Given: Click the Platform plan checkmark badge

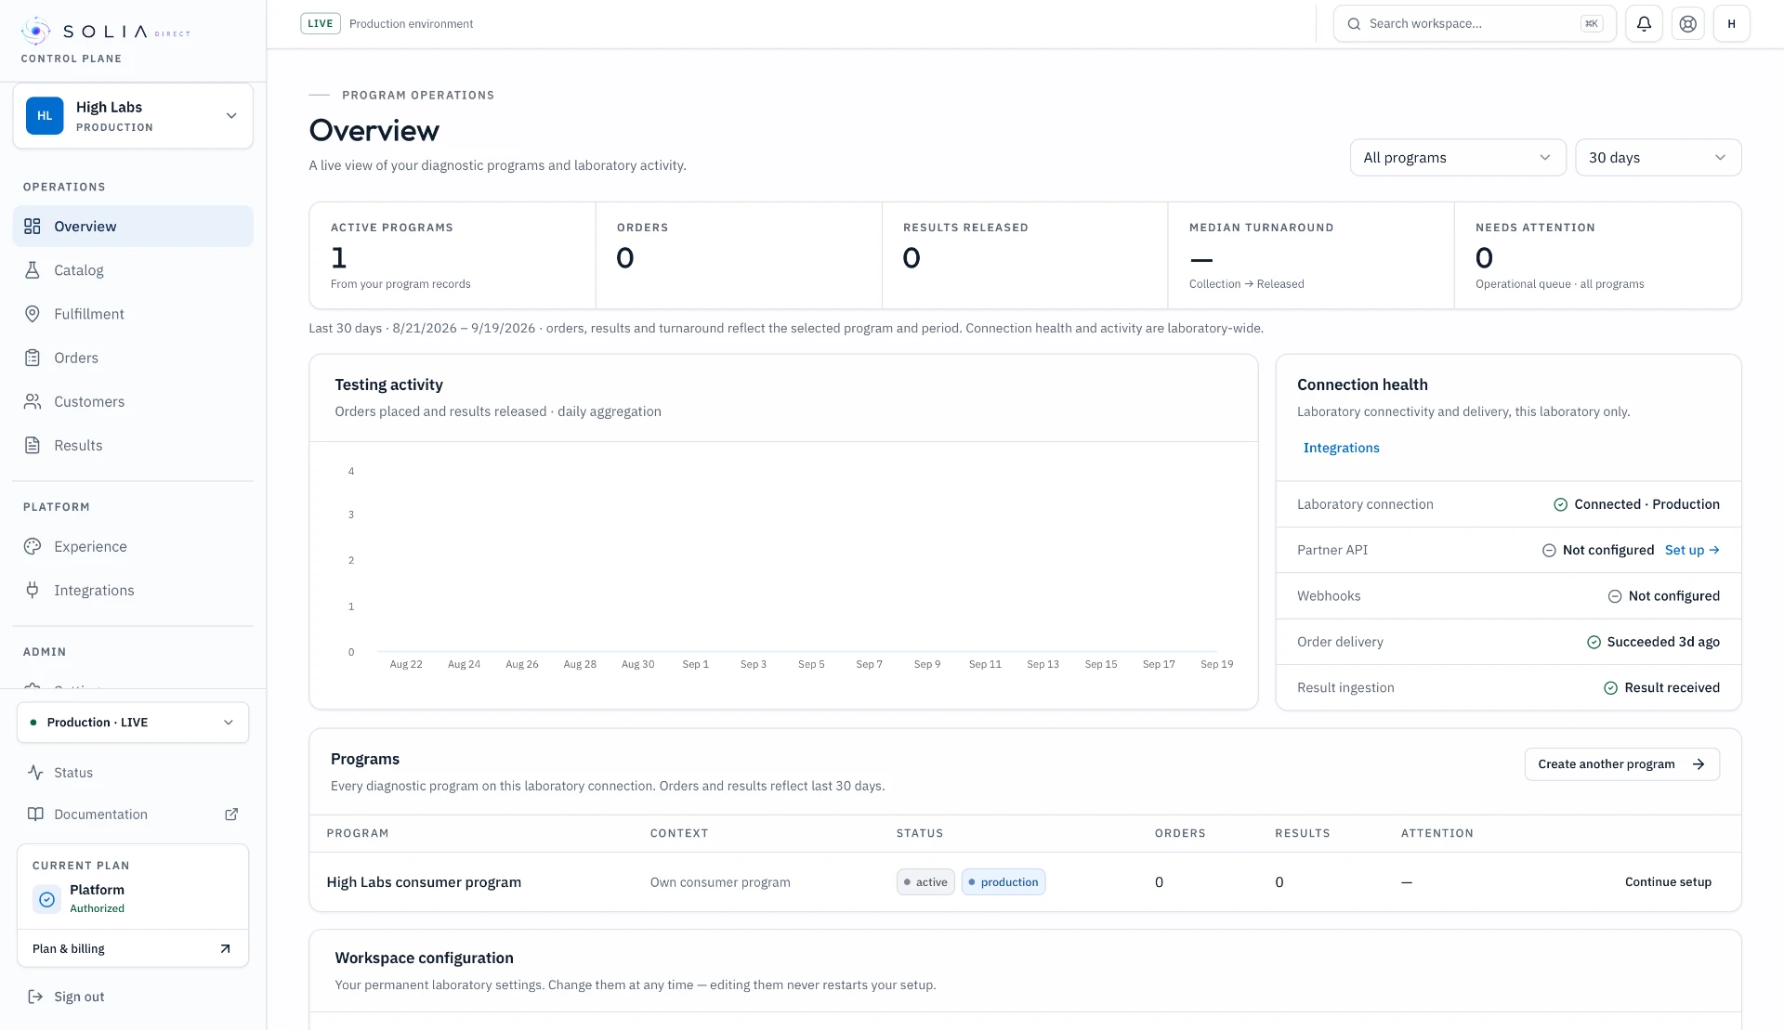Looking at the screenshot, I should pos(47,899).
